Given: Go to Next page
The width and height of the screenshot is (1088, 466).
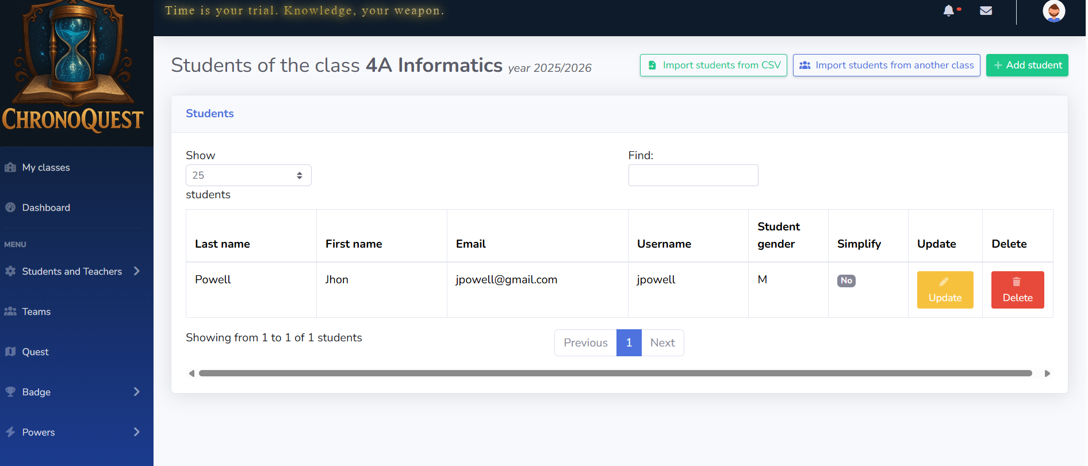Looking at the screenshot, I should (662, 343).
